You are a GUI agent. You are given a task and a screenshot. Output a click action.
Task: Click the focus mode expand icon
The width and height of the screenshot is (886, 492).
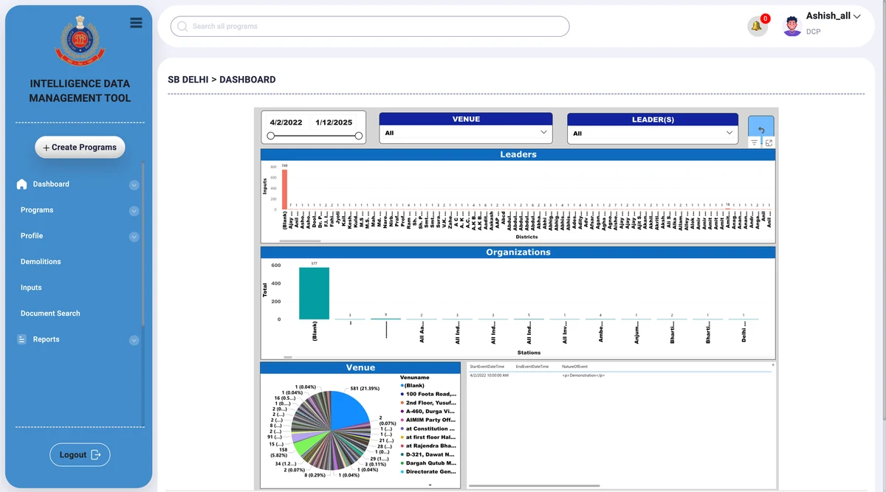[769, 143]
